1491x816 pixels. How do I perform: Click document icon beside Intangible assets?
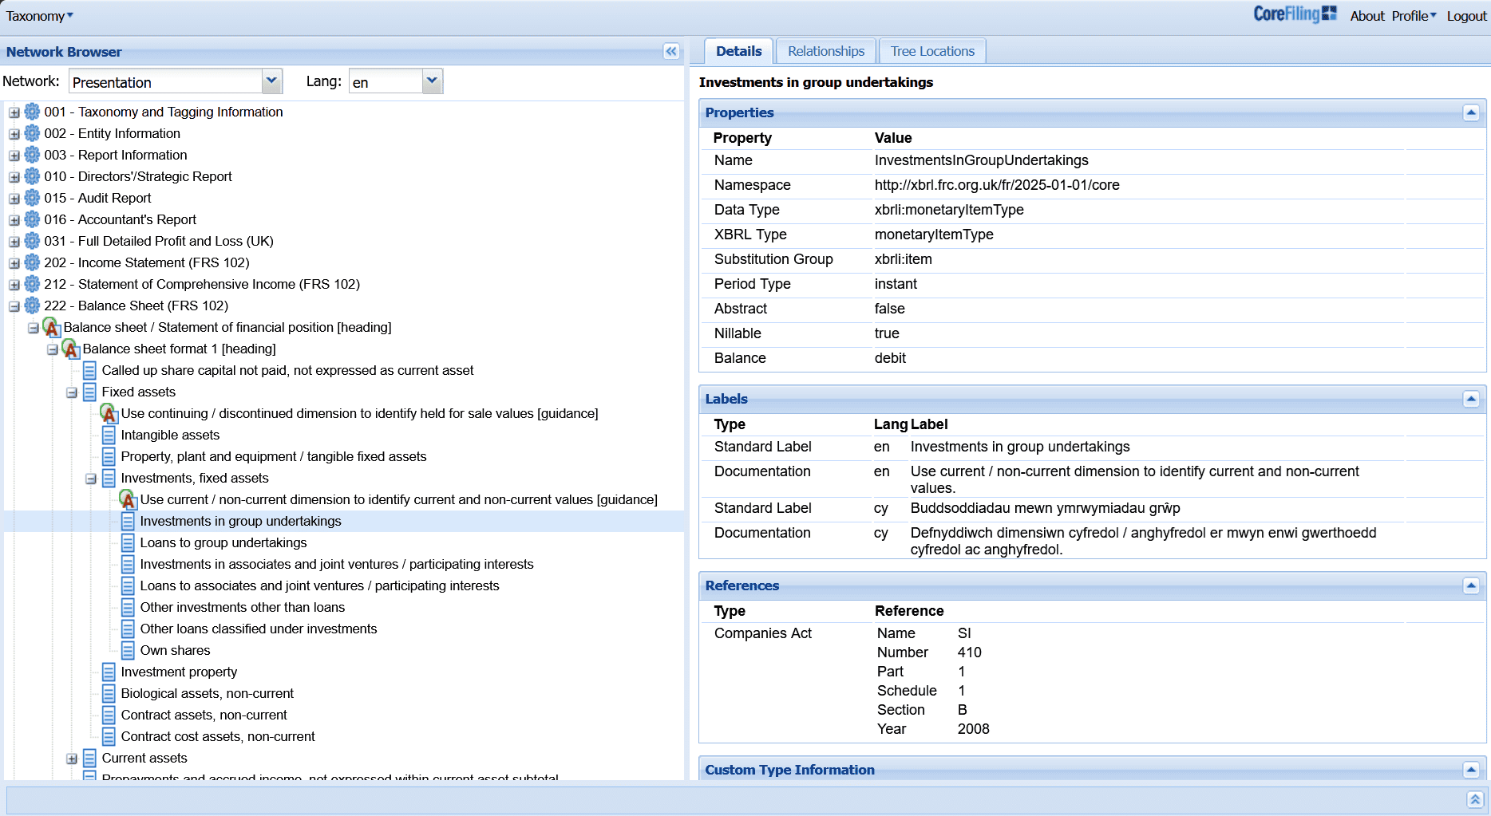pyautogui.click(x=109, y=435)
